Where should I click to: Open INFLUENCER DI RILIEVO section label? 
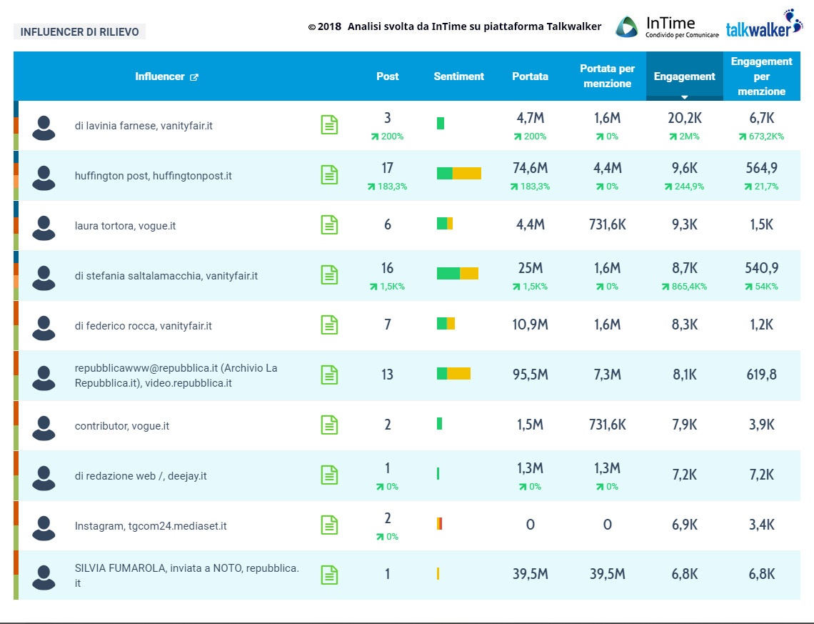[79, 31]
